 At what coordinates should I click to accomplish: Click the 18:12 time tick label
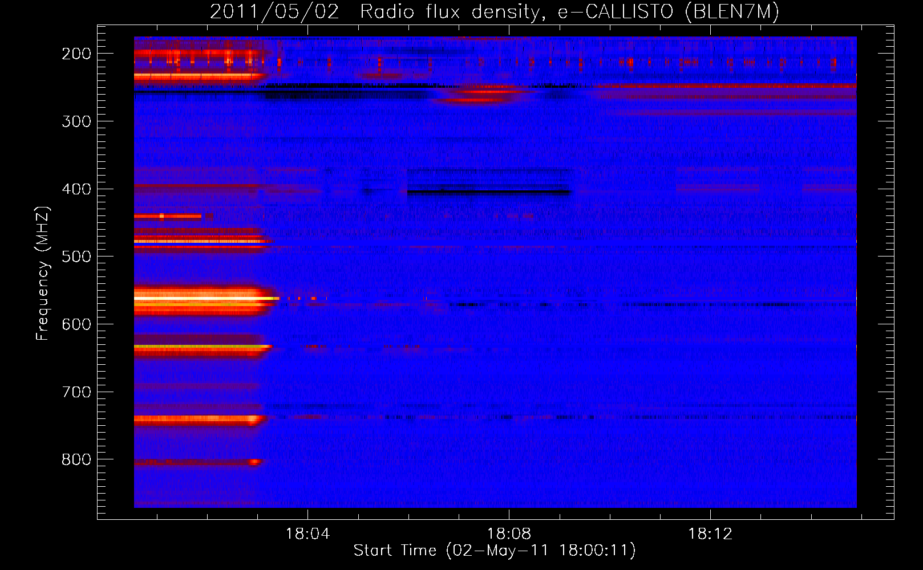tap(710, 534)
